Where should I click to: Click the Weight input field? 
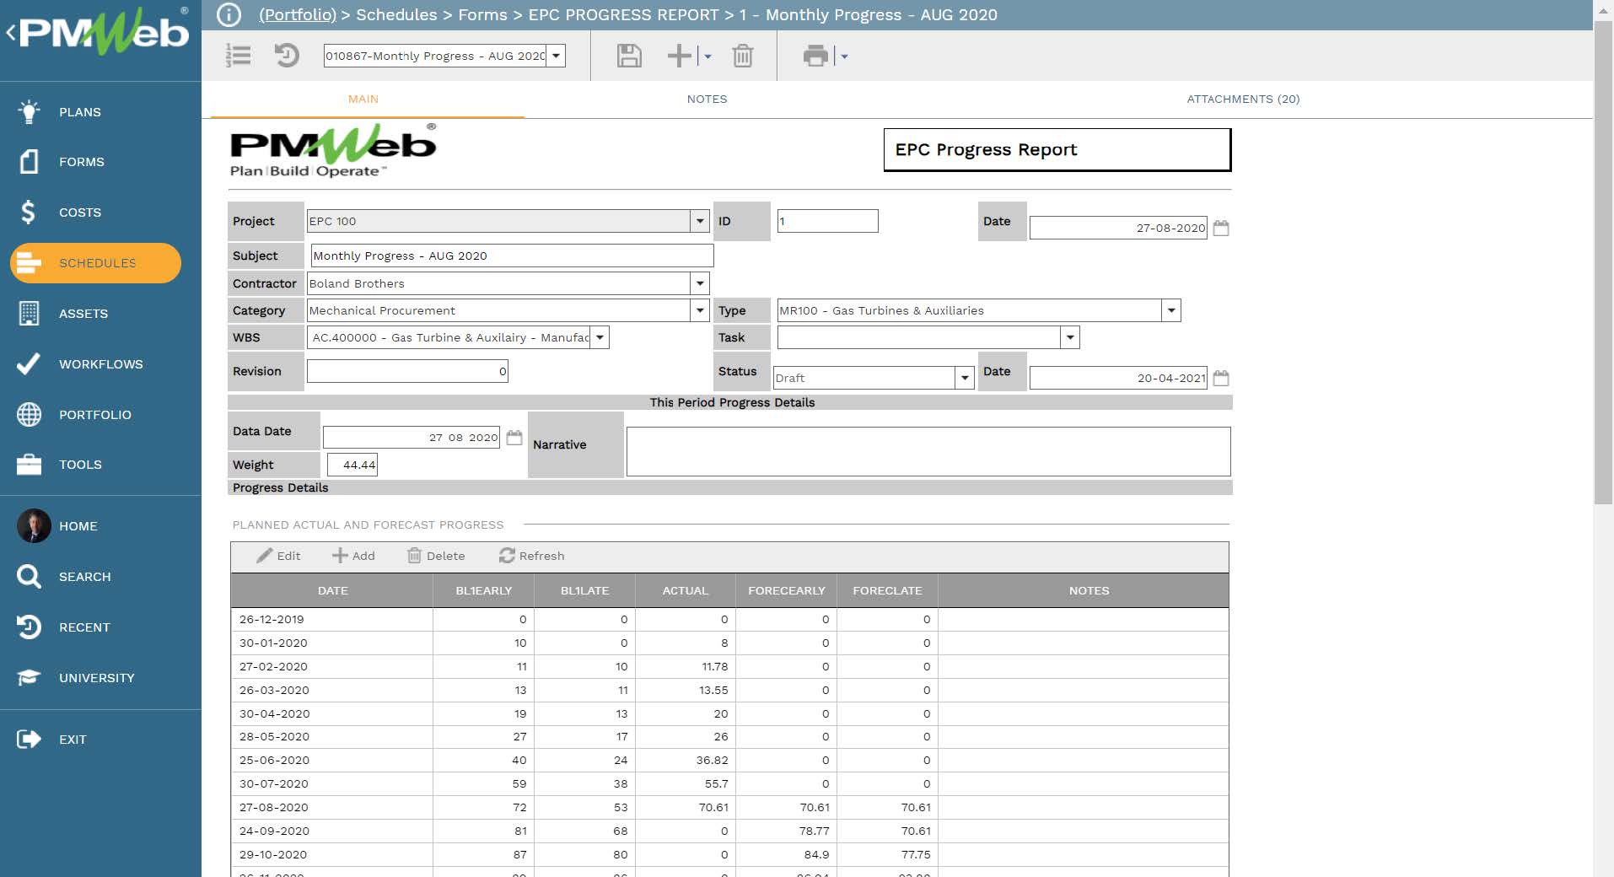pos(352,465)
